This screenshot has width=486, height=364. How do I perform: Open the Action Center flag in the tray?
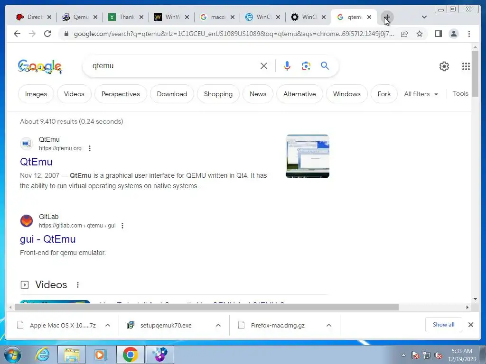tap(415, 355)
